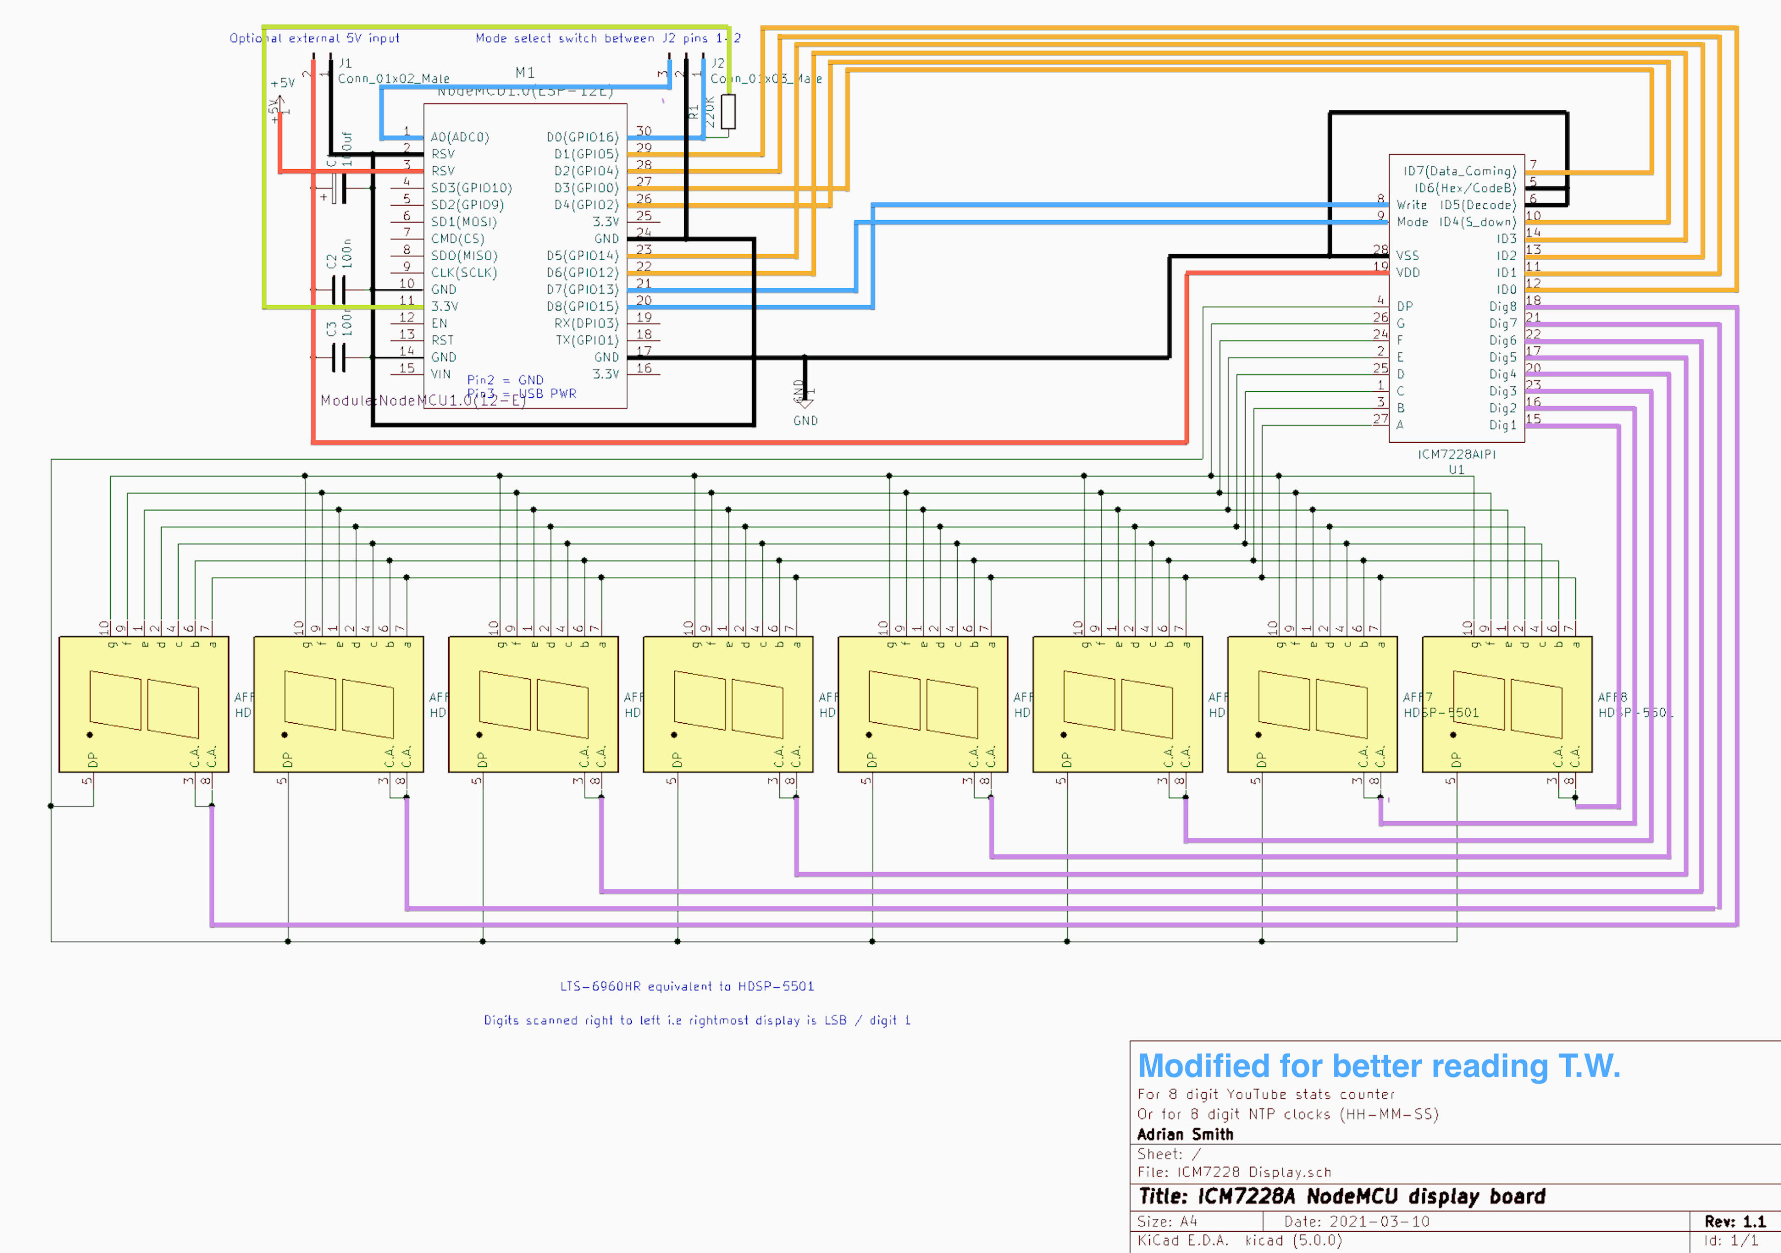Click the leftmost seven-segment display
This screenshot has height=1253, width=1781.
143,704
